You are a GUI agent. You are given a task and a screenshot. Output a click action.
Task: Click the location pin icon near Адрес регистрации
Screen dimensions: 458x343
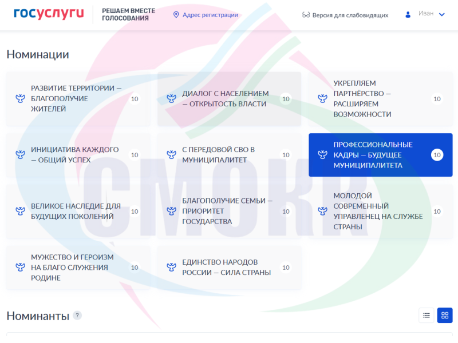[x=176, y=15]
